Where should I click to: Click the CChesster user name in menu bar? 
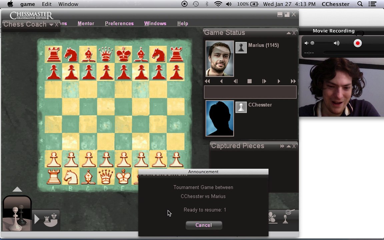[x=335, y=4]
